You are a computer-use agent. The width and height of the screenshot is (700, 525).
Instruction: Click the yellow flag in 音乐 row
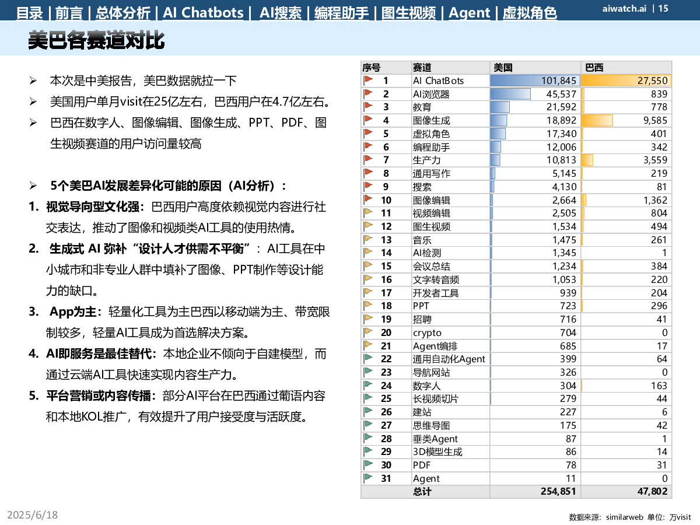click(368, 239)
